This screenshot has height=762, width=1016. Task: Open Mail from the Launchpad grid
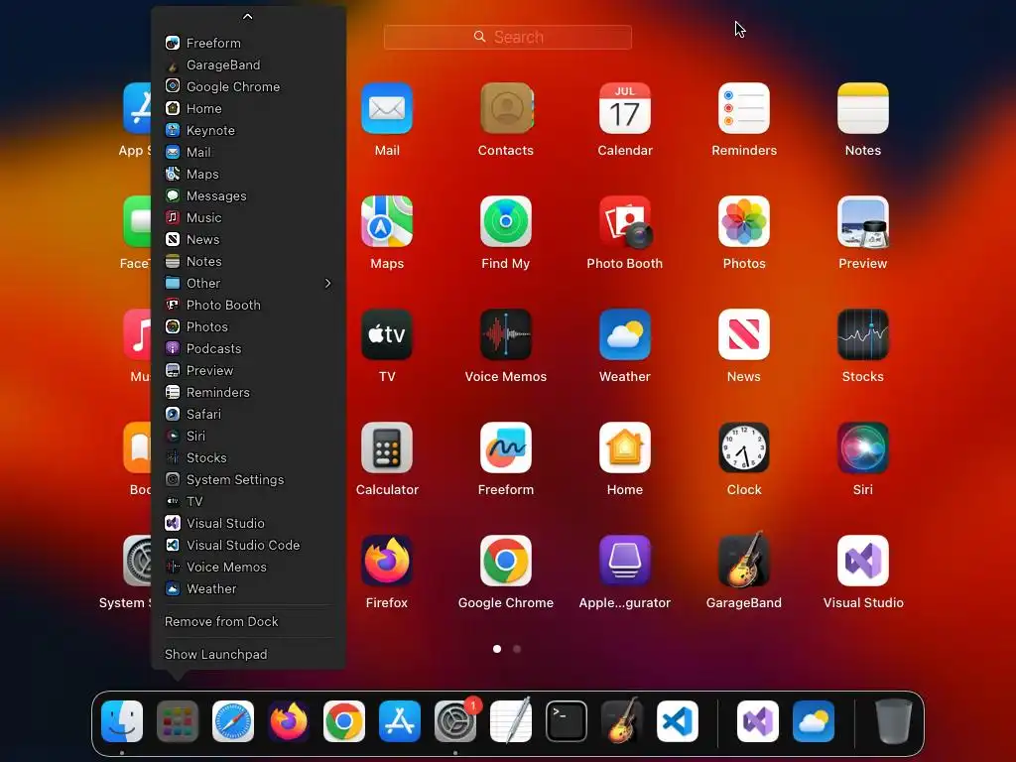pos(387,108)
